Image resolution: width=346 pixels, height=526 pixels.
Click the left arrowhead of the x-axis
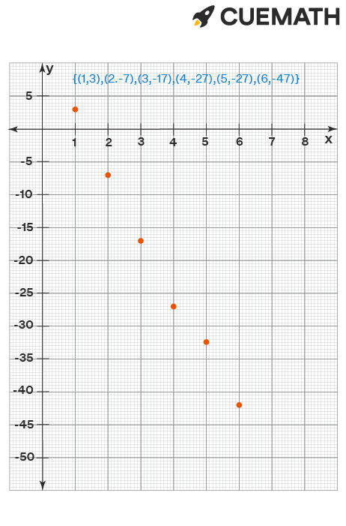click(13, 129)
